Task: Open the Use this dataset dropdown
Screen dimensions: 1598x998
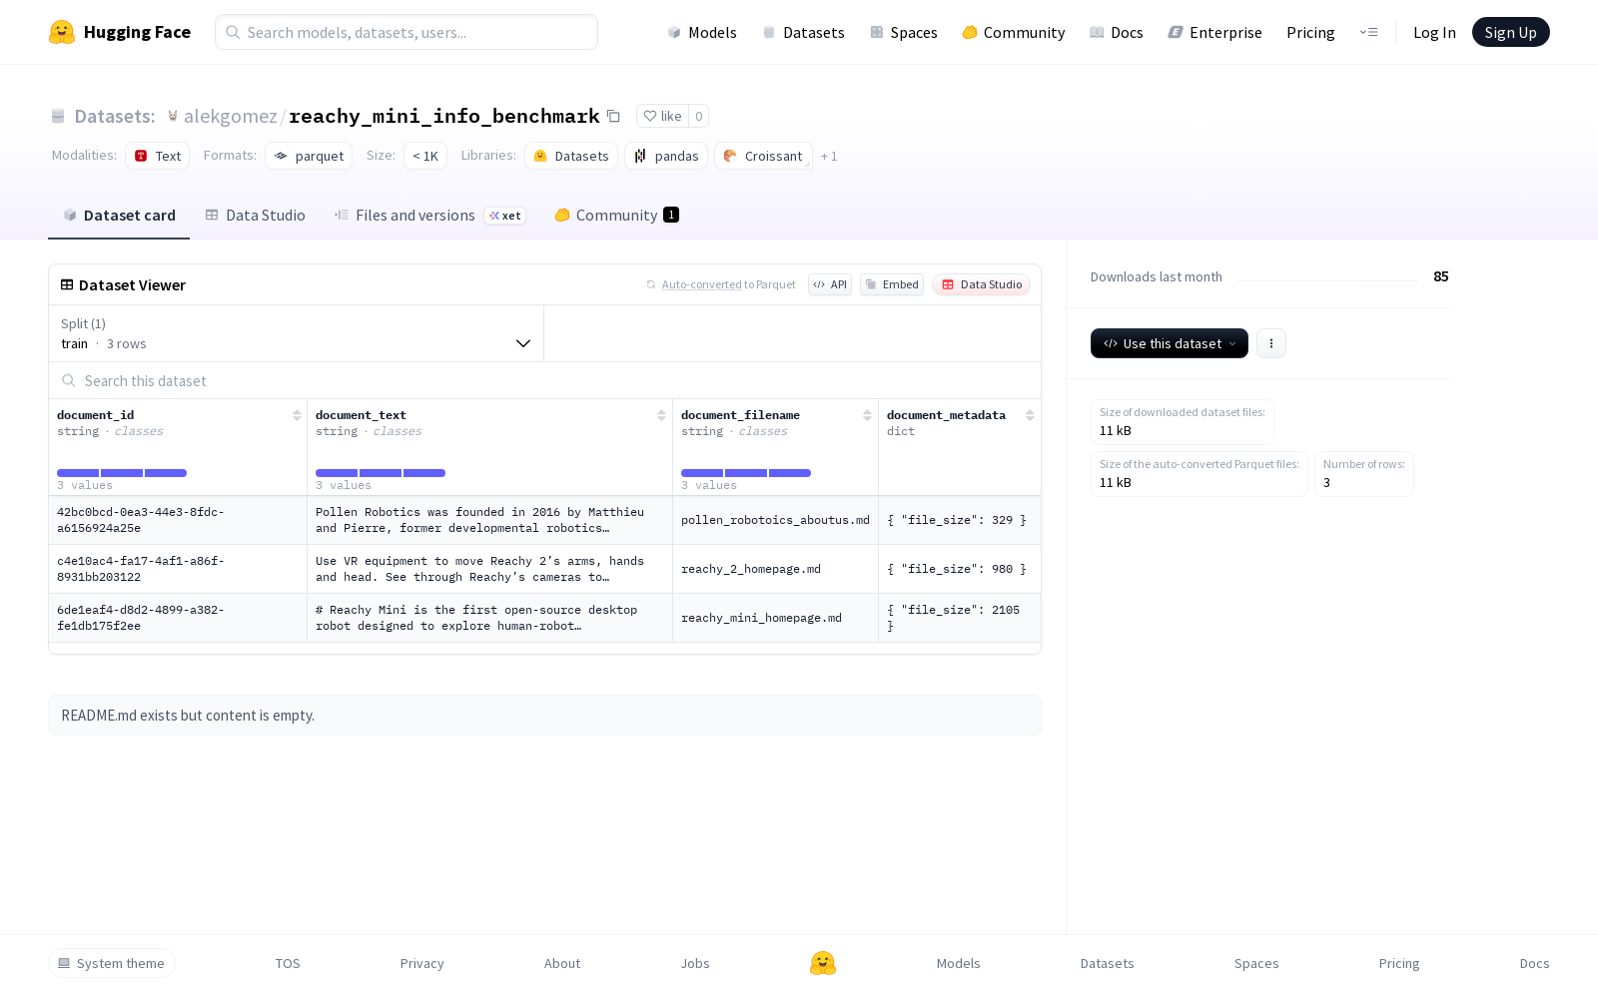Action: coord(1170,343)
